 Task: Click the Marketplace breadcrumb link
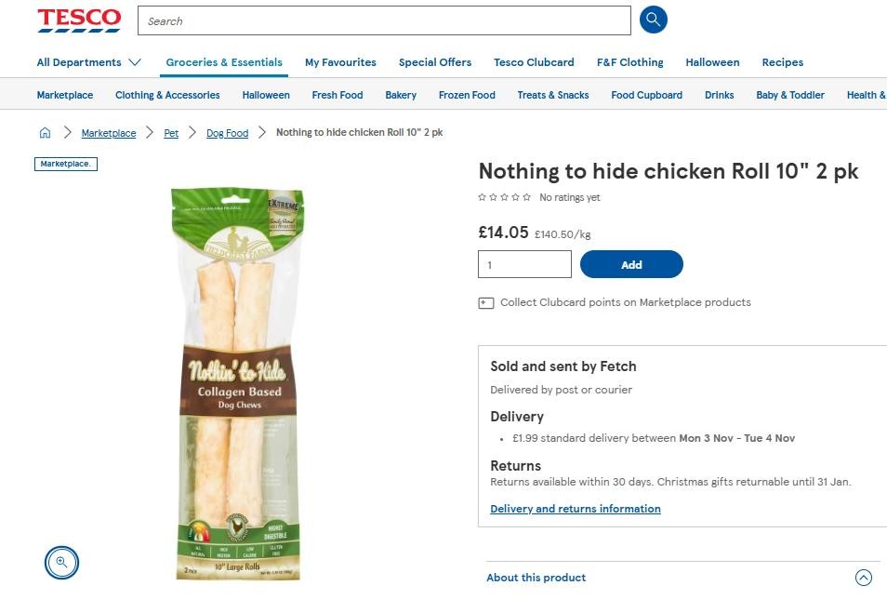[109, 133]
